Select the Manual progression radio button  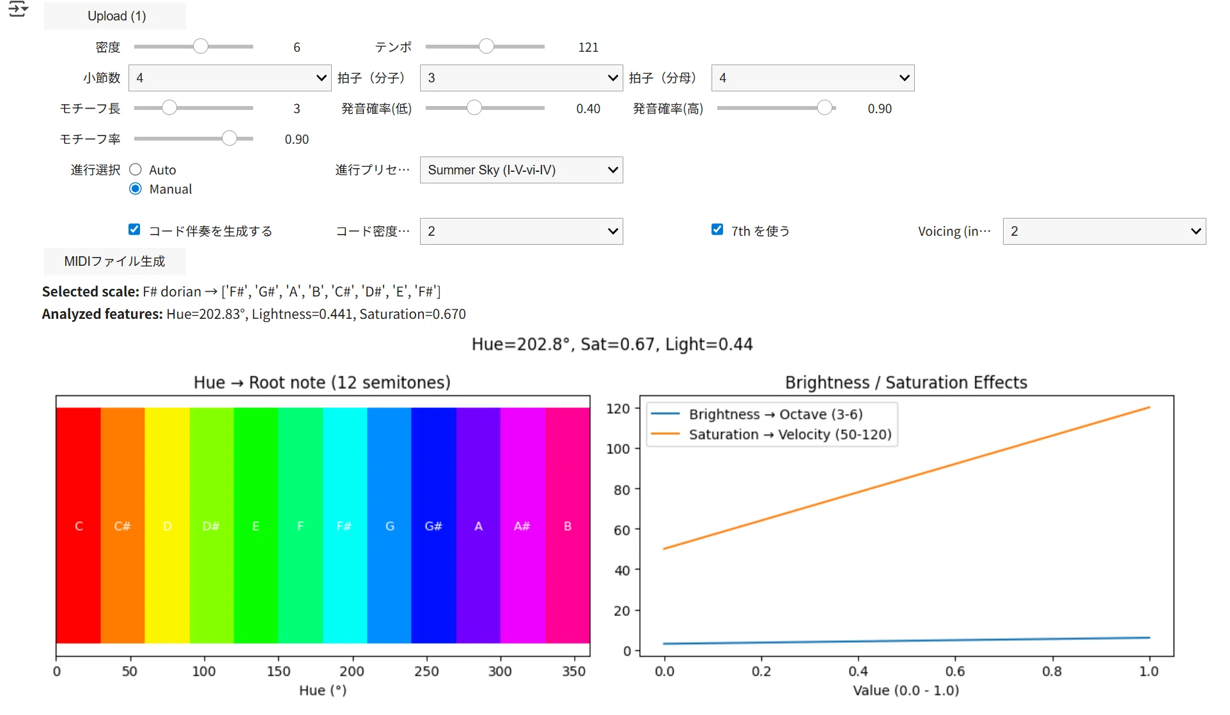pyautogui.click(x=136, y=189)
